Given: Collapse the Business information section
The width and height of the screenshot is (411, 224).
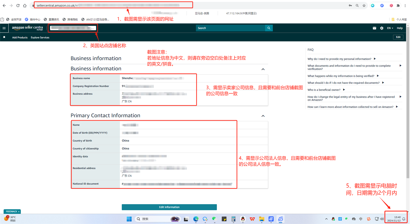Looking at the screenshot, I should tap(263, 69).
